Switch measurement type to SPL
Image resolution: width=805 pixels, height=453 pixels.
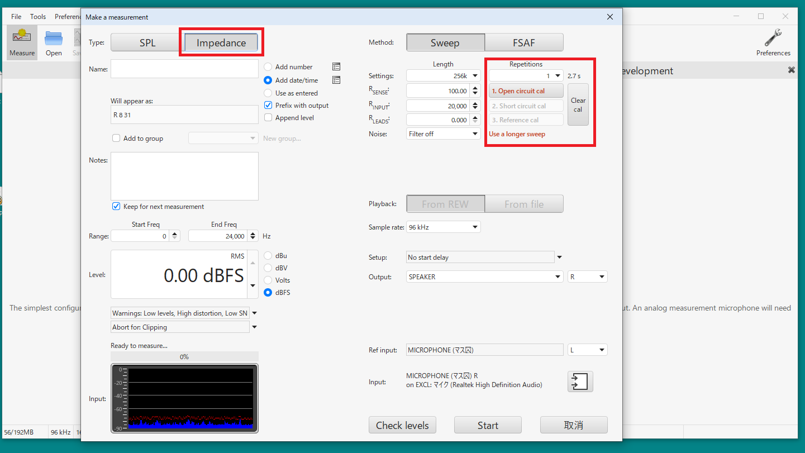[147, 43]
